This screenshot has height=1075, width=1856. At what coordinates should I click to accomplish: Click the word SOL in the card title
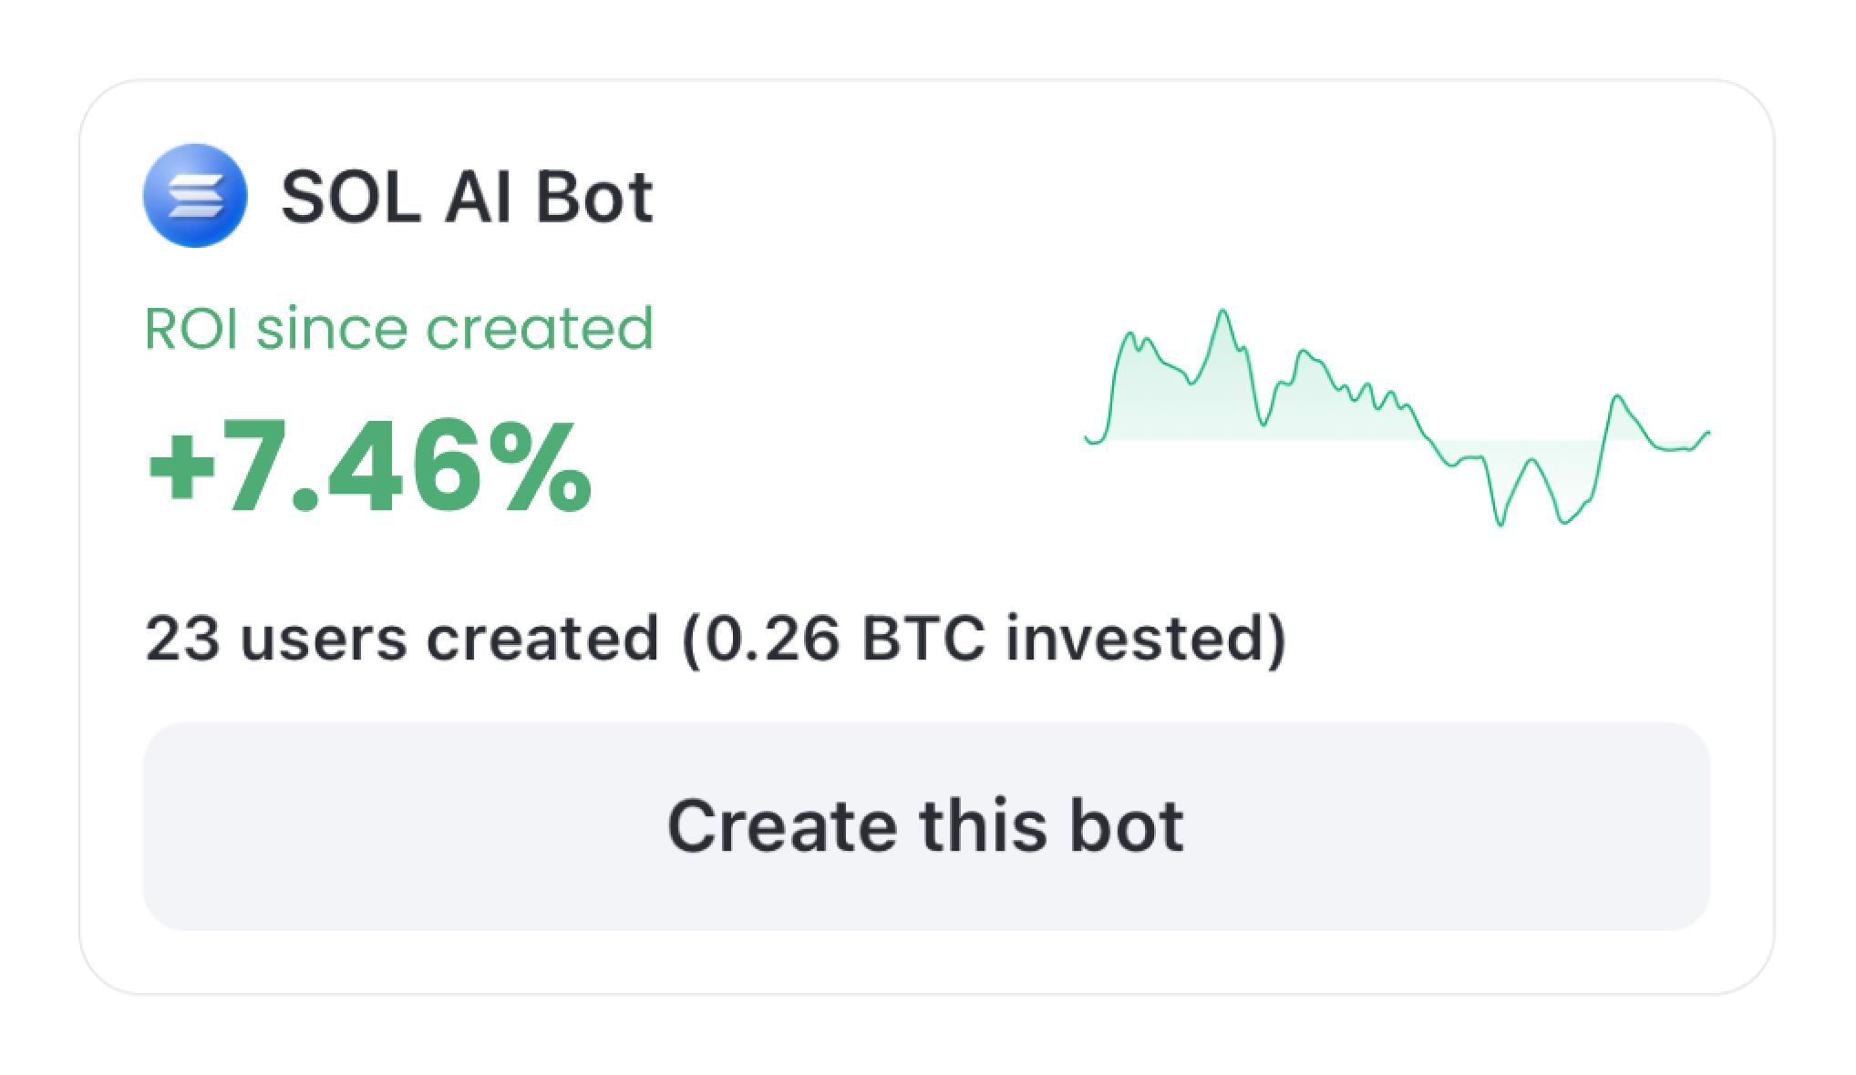[x=351, y=197]
